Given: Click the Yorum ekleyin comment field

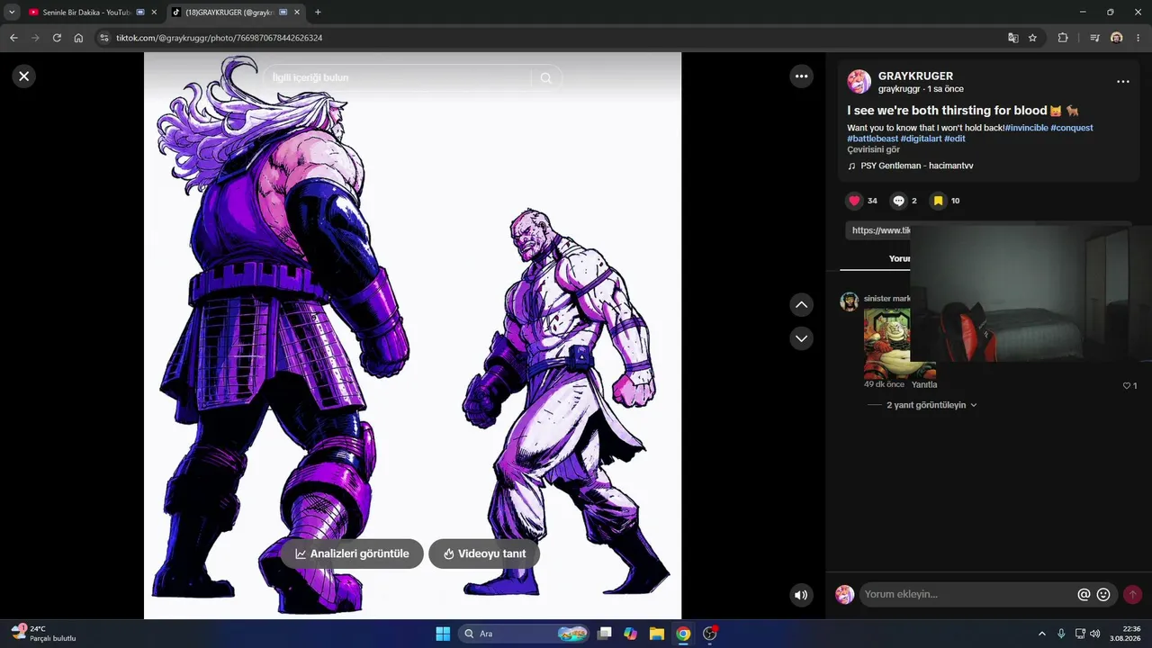Looking at the screenshot, I should (x=967, y=595).
